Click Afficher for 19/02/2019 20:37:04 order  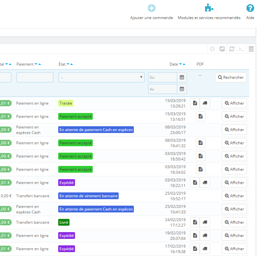click(234, 236)
